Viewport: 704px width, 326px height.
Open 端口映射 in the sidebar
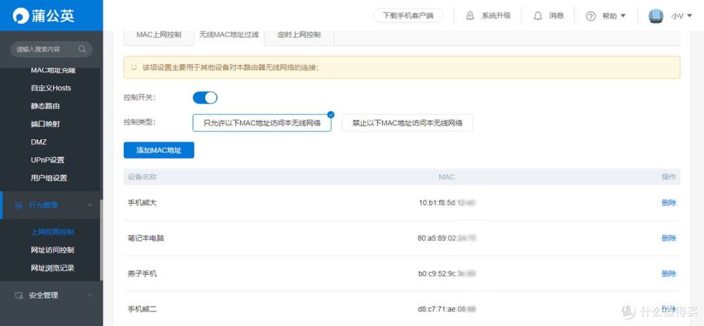click(46, 124)
